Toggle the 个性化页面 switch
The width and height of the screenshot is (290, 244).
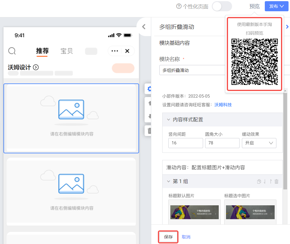pyautogui.click(x=222, y=6)
